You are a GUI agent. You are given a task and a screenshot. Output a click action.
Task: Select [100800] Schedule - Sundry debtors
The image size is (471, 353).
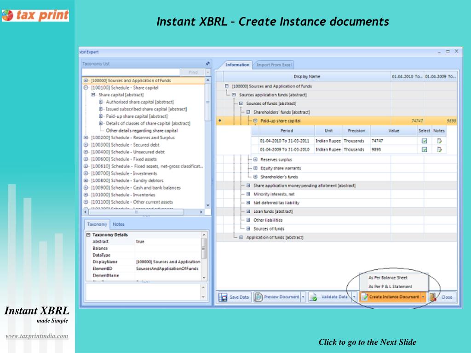[127, 181]
